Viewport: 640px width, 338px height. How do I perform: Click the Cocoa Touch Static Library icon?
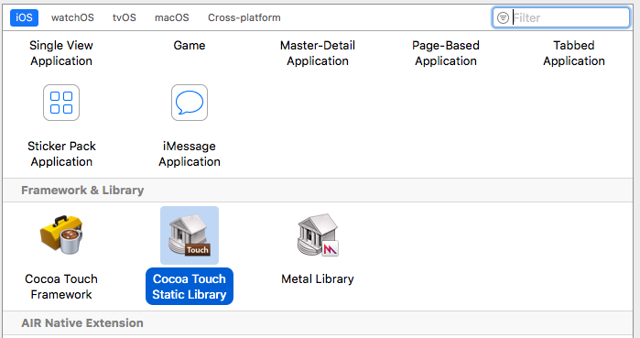190,235
